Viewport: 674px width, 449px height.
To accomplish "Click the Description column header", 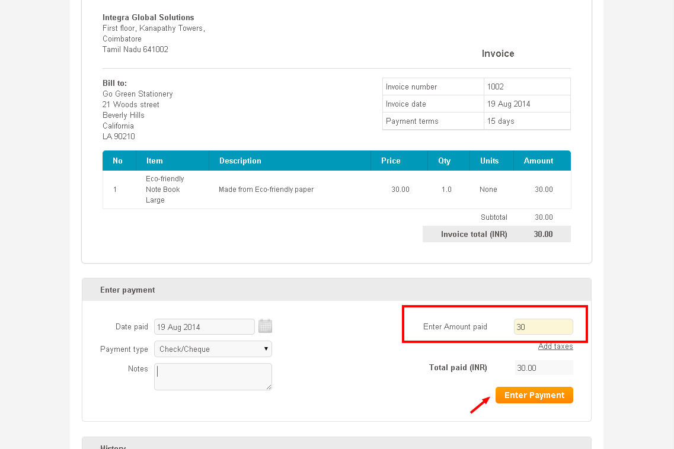I will click(x=290, y=161).
